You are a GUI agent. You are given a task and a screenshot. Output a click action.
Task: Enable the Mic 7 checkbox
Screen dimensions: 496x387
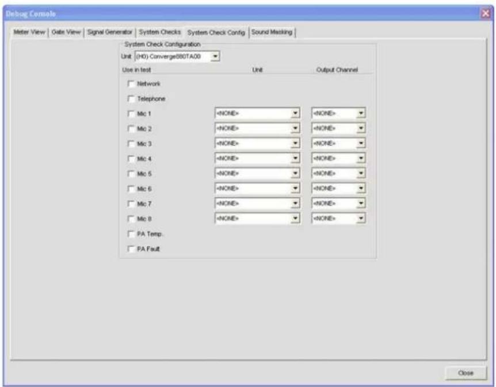(x=131, y=204)
